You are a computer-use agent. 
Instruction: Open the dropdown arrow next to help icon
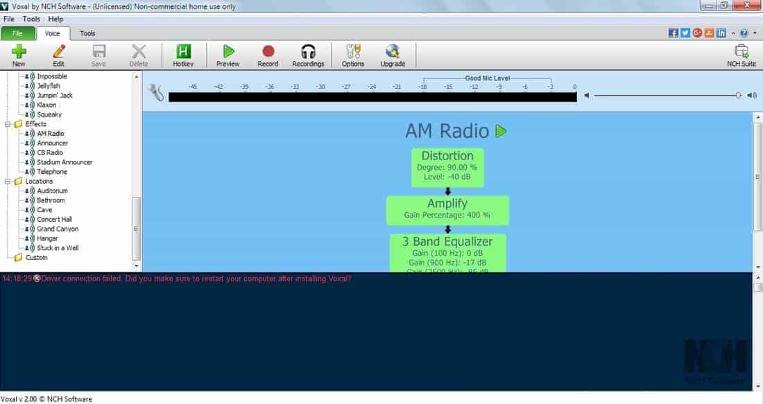(755, 33)
